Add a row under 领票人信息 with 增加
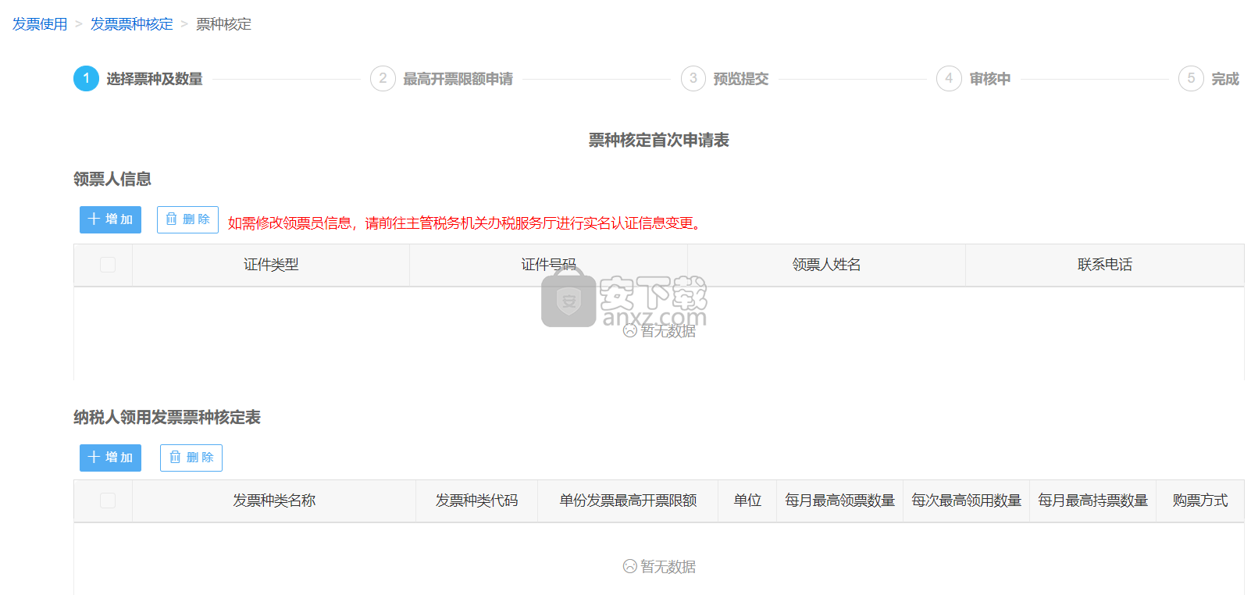 tap(110, 219)
